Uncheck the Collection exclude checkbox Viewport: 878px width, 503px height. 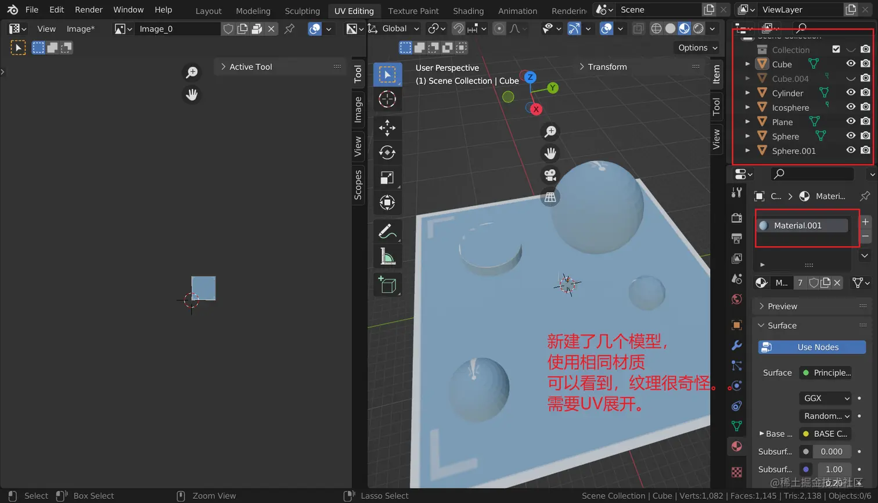(x=836, y=49)
